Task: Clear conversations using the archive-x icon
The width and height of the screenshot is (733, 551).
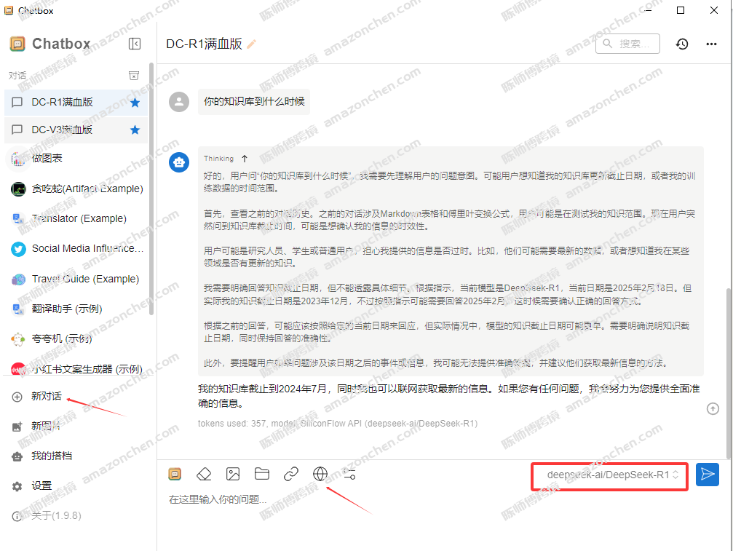Action: point(134,76)
